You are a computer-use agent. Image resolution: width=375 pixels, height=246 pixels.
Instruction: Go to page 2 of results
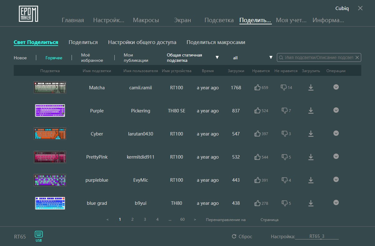point(132,219)
